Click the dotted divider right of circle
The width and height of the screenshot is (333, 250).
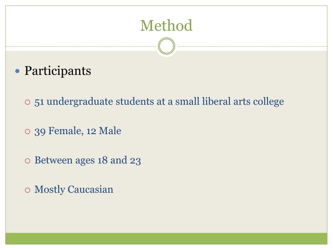pos(252,46)
